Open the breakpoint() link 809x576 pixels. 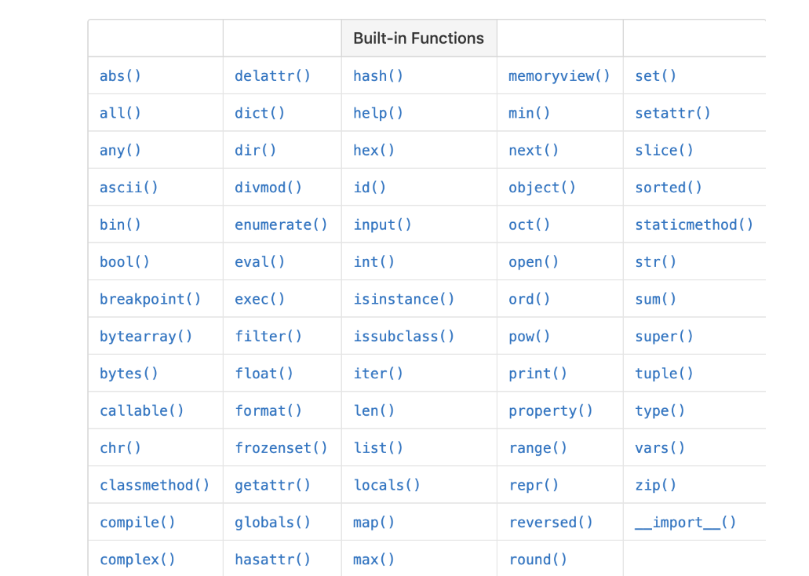point(150,300)
